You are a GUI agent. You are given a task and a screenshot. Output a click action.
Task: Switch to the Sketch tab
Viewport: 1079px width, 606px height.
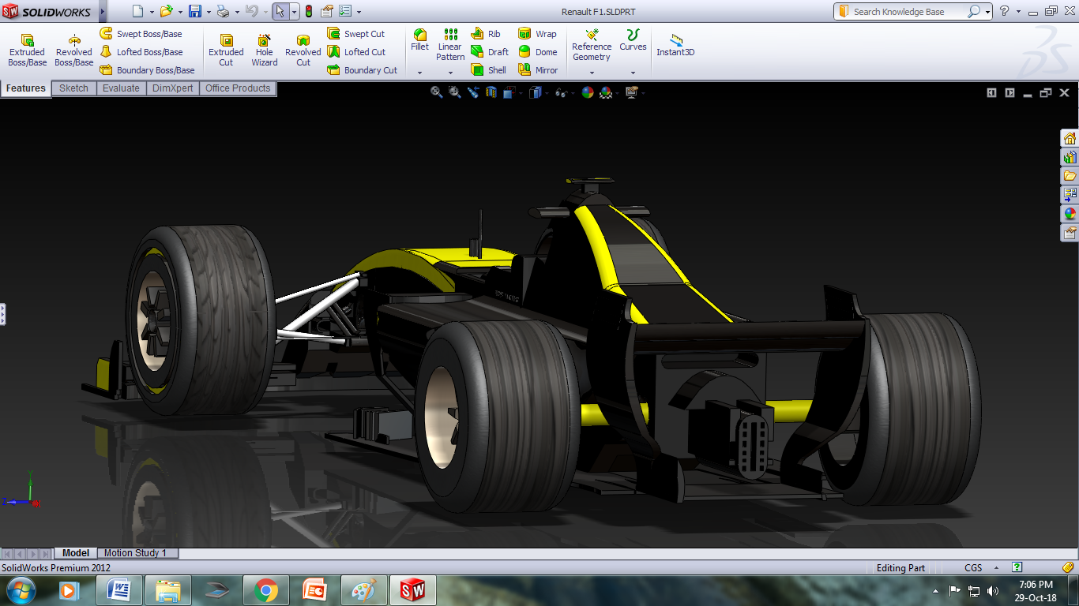[74, 88]
